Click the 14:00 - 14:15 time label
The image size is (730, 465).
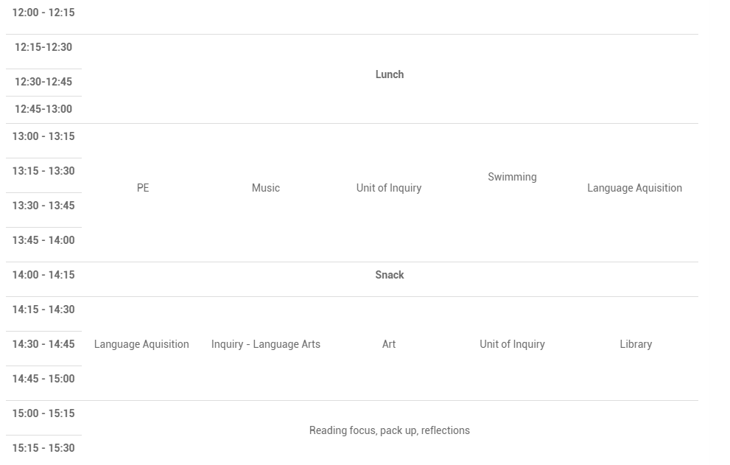(43, 275)
